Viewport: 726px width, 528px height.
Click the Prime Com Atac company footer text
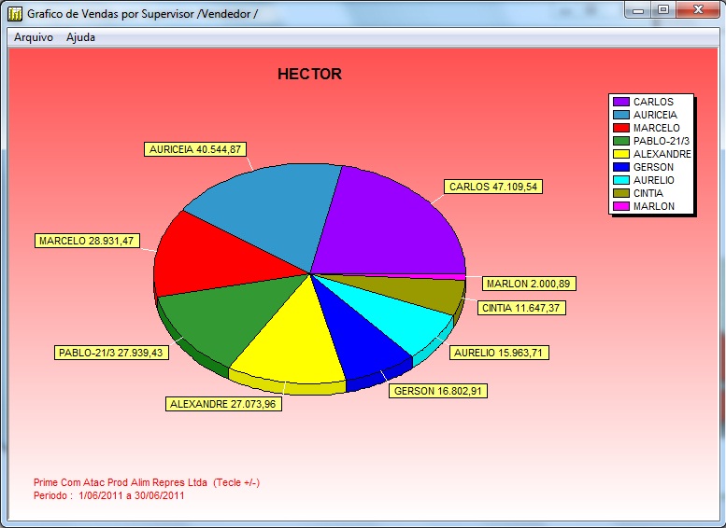pyautogui.click(x=147, y=482)
